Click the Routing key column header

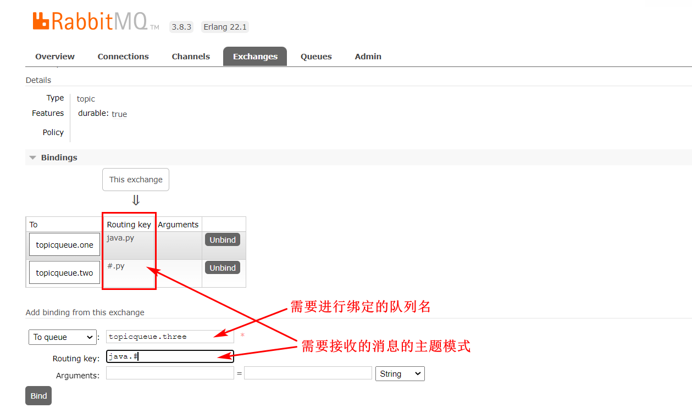(x=129, y=225)
